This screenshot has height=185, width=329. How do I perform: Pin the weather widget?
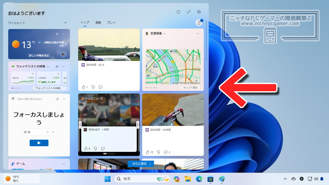tap(57, 34)
